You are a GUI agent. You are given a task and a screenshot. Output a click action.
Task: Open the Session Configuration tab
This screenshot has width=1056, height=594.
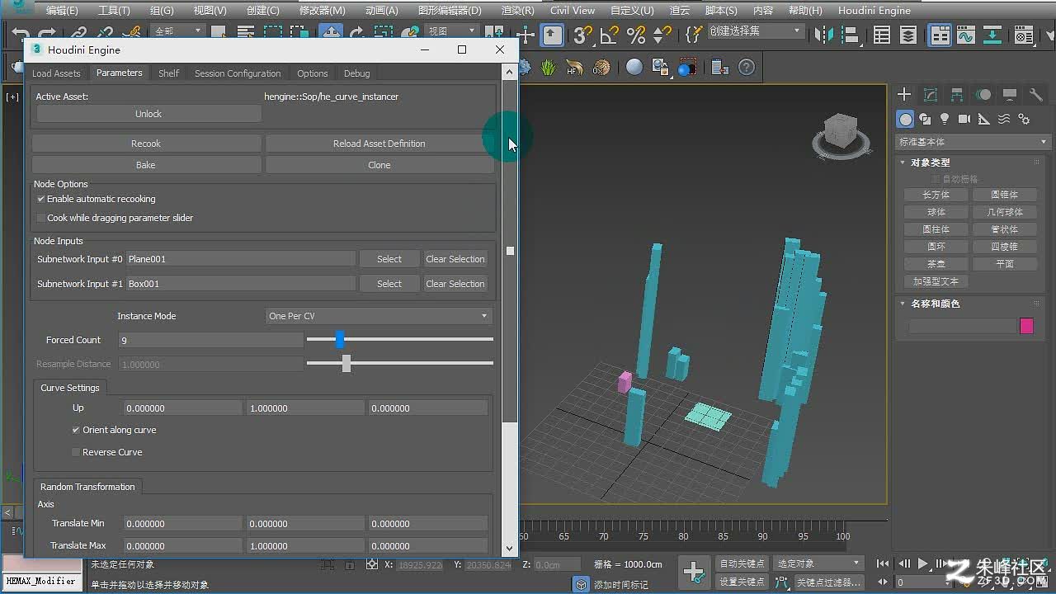point(238,73)
